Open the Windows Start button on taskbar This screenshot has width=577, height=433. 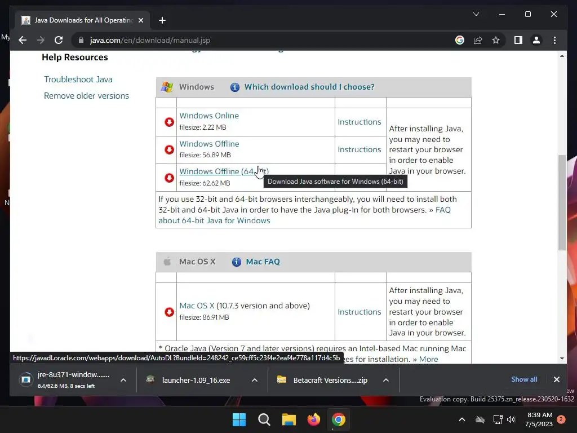pyautogui.click(x=239, y=419)
